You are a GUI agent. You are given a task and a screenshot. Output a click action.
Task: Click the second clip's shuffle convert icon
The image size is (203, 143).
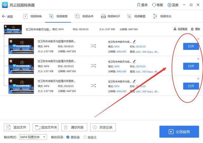[x=93, y=66]
